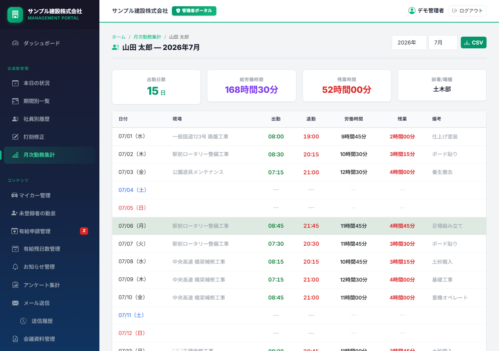
Task: Click the 有給残日数管理 calendar icon
Action: click(15, 249)
